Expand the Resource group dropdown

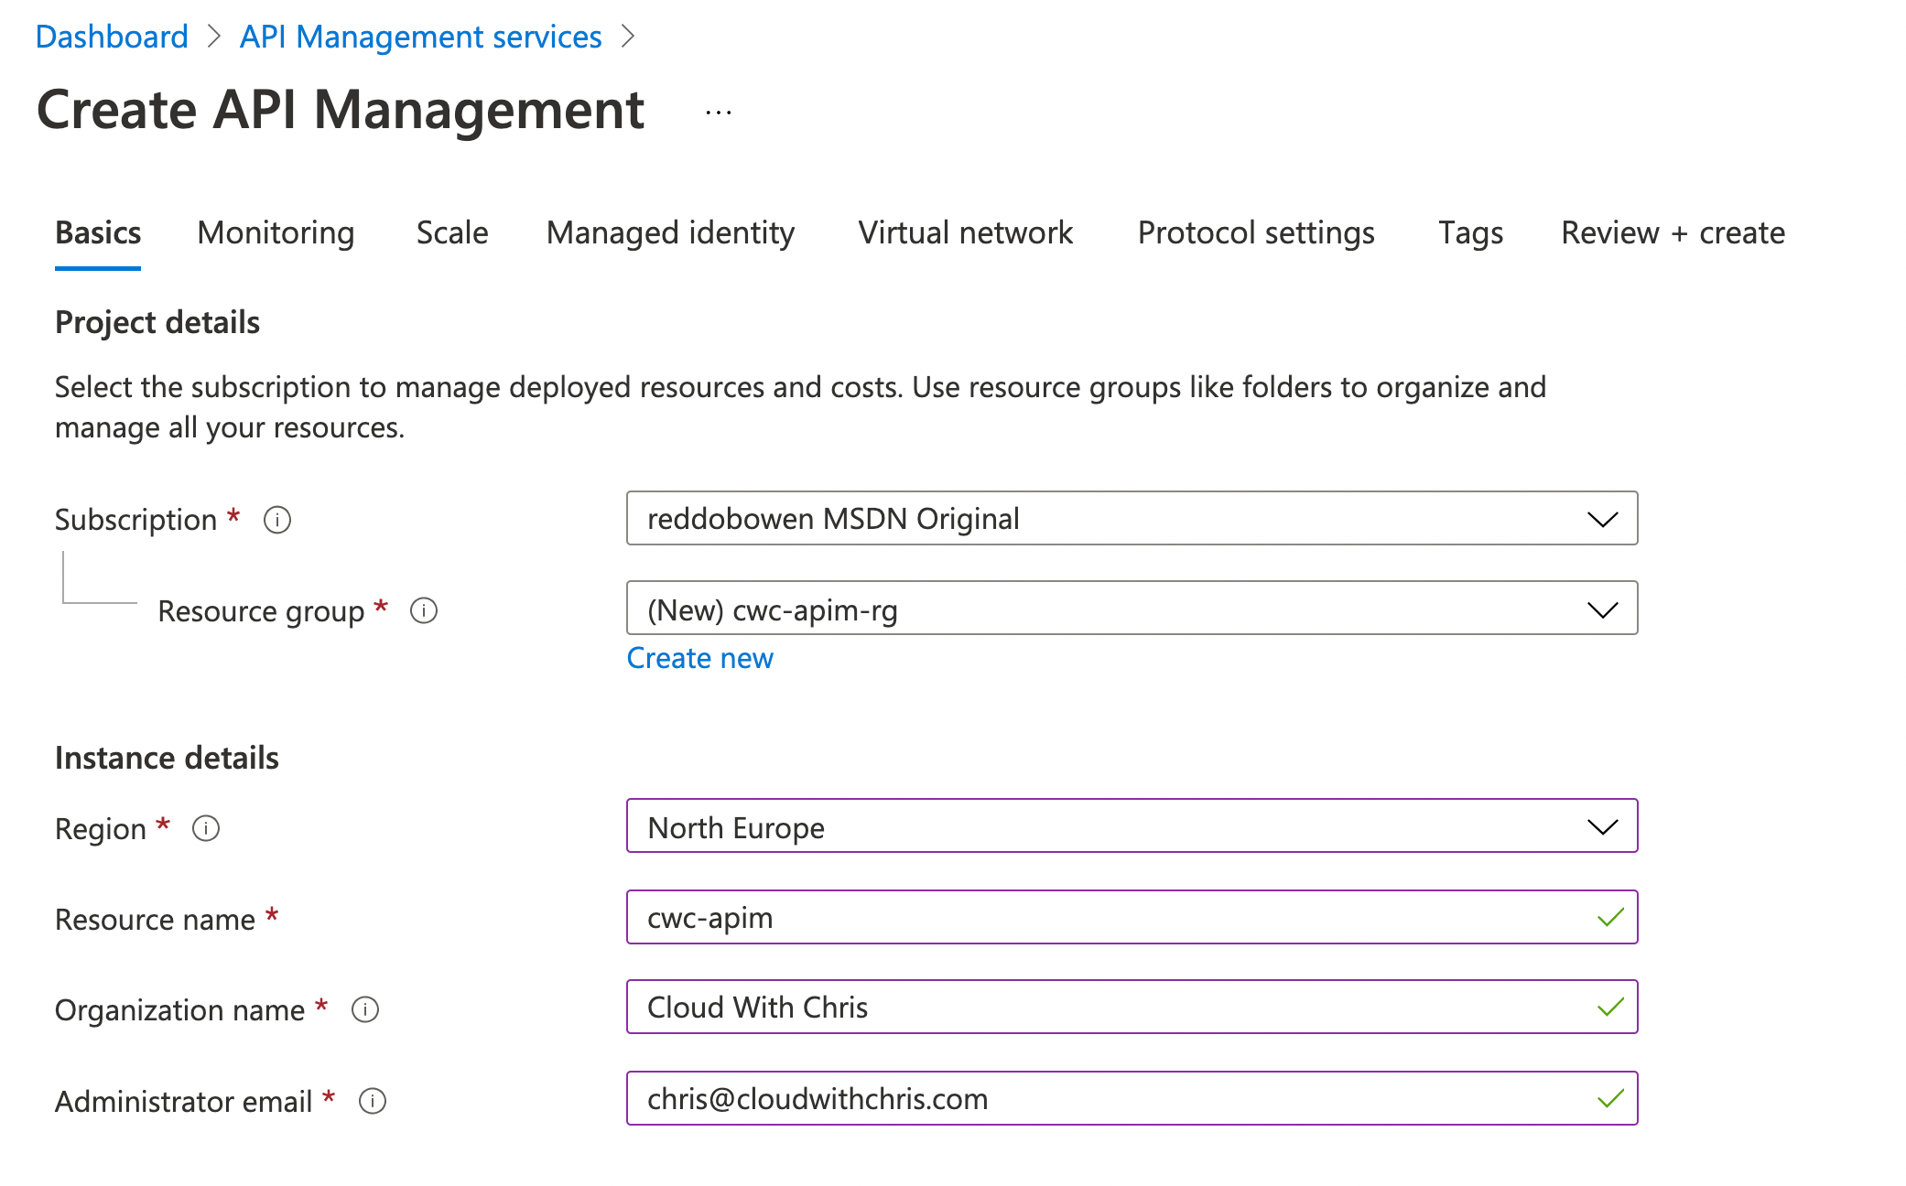(x=1601, y=609)
